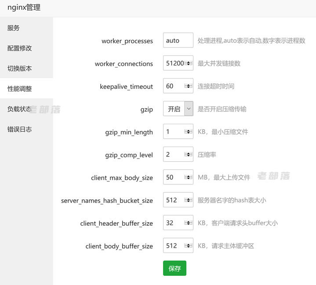
Task: Click the worker_connections value field
Action: (x=178, y=63)
